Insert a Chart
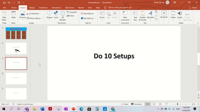This screenshot has height=112, width=200. click(x=70, y=16)
